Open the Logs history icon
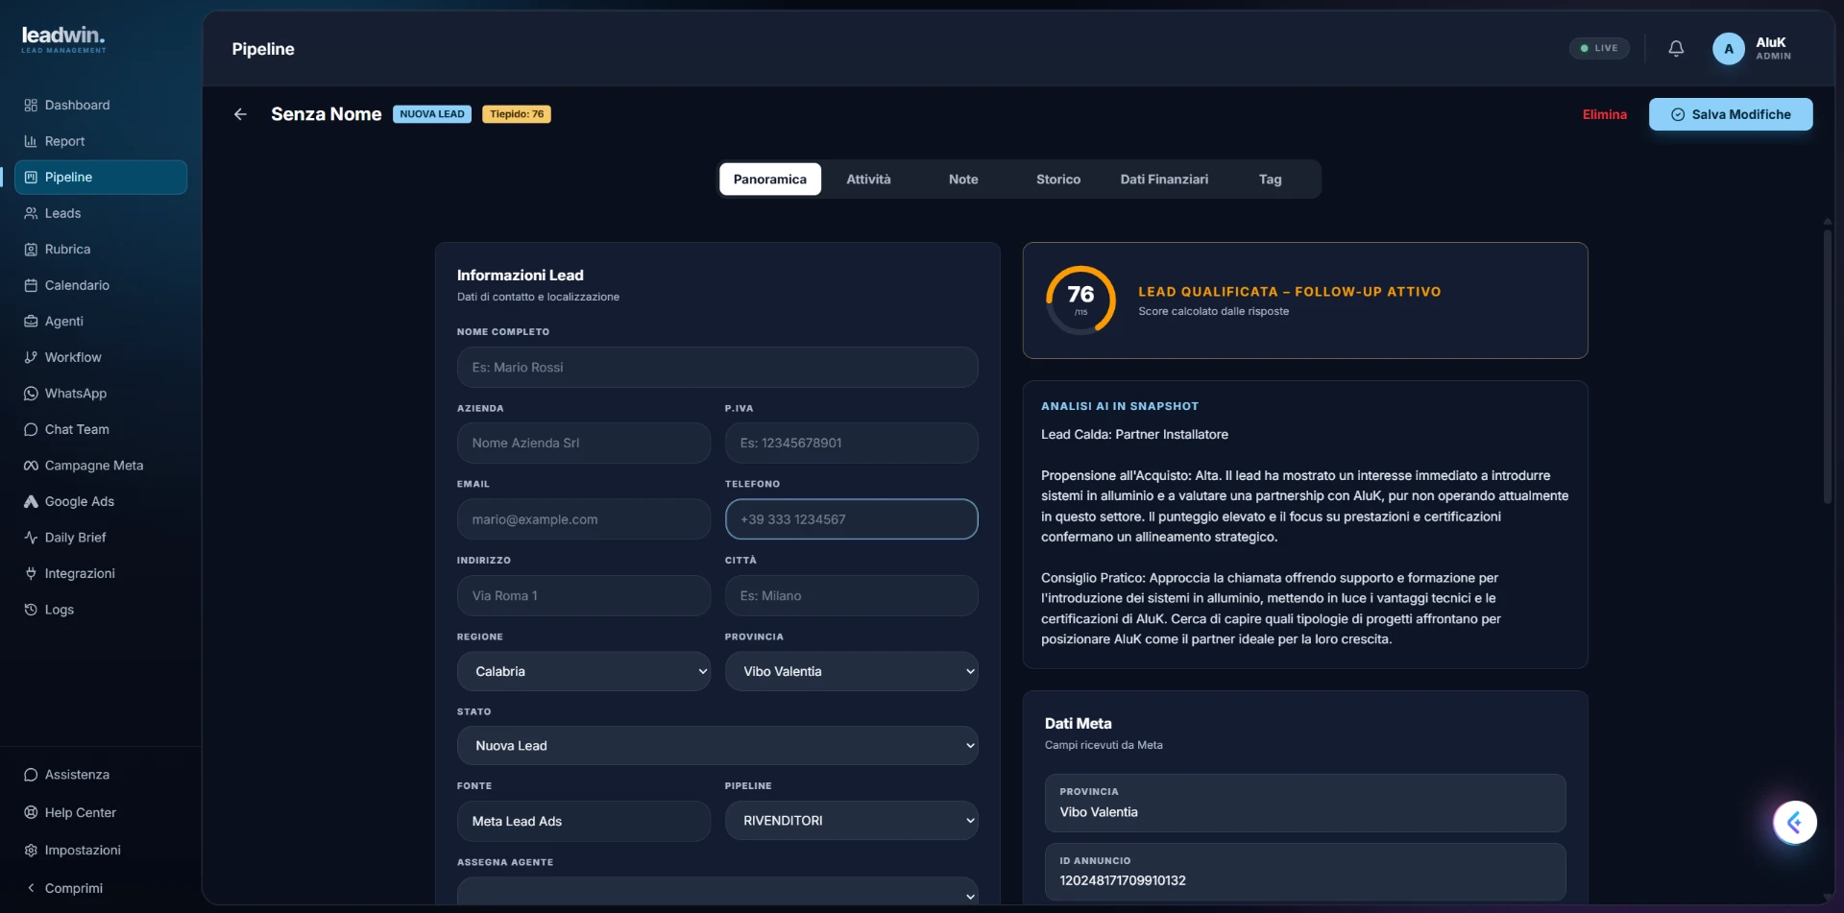The image size is (1844, 913). coord(31,610)
